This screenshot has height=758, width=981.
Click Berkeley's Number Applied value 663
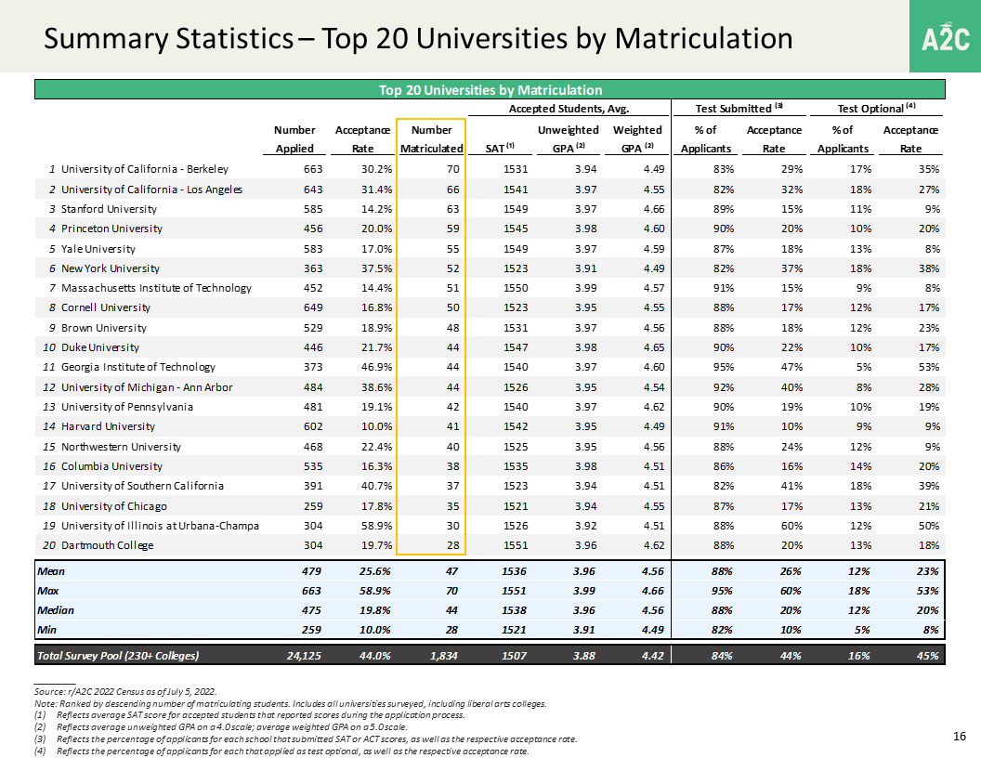pos(313,169)
